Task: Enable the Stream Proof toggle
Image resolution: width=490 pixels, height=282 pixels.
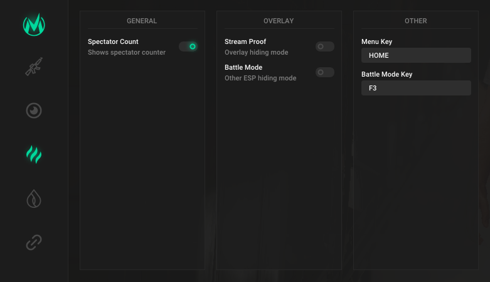Action: [x=324, y=46]
